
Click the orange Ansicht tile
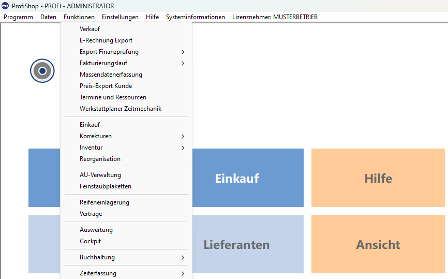coord(378,244)
